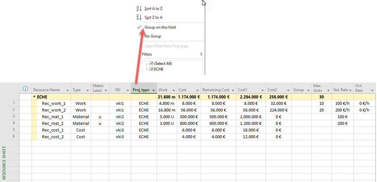Click 224.000 € Cost2 cell

(278, 110)
